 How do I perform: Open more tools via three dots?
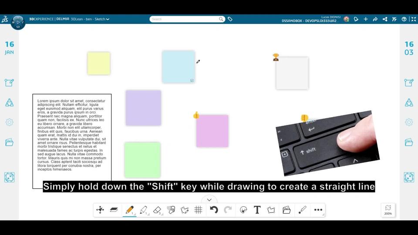(318, 210)
